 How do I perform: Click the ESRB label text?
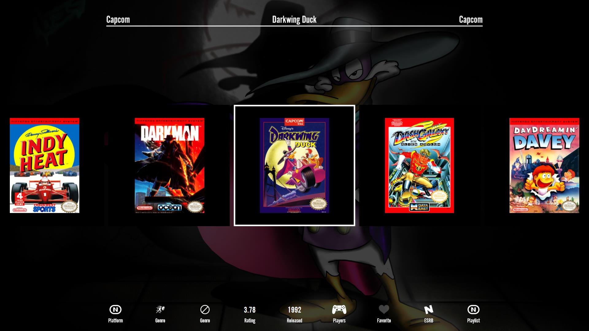[429, 321]
